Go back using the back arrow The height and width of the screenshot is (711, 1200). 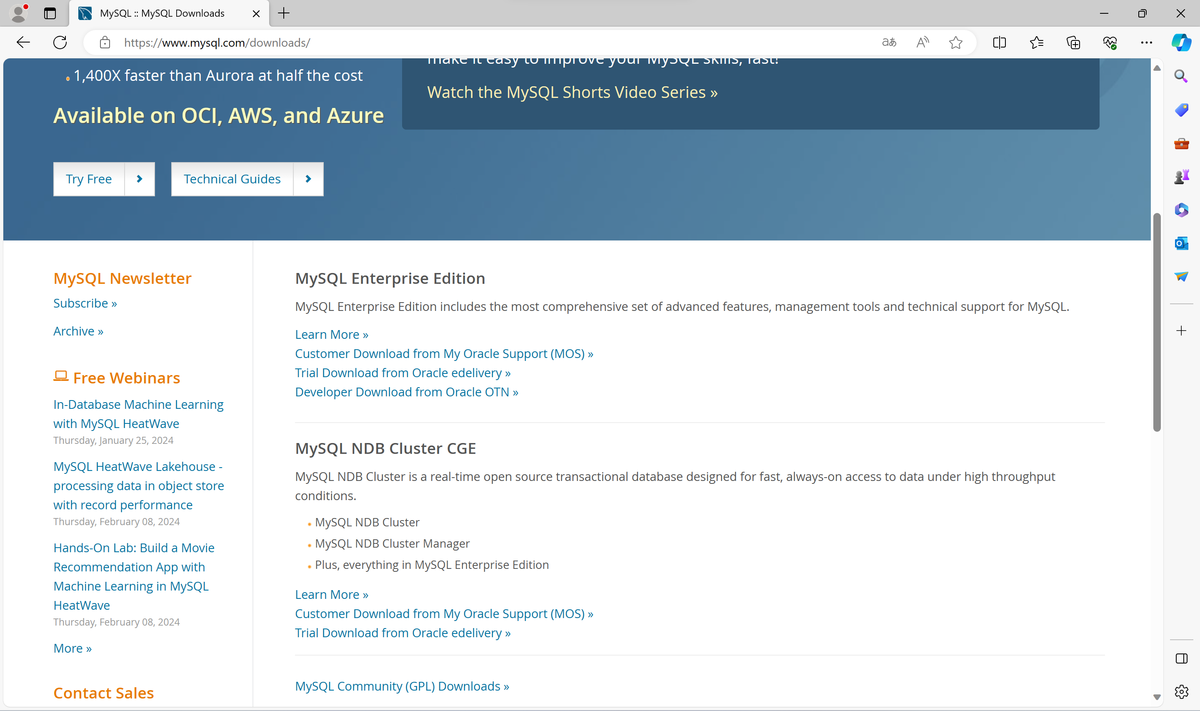tap(23, 43)
